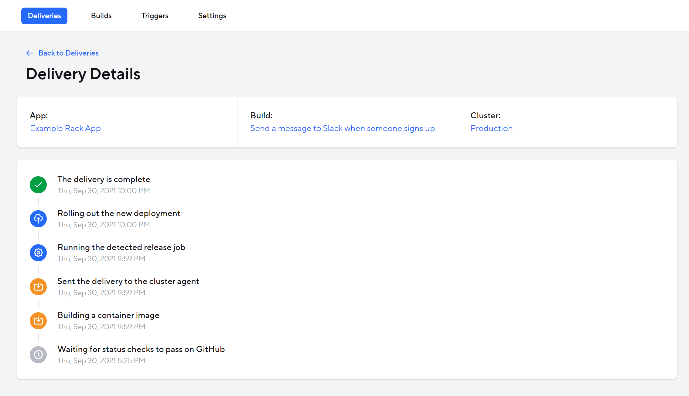Click the Slack signup build link
Image resolution: width=689 pixels, height=396 pixels.
[342, 128]
